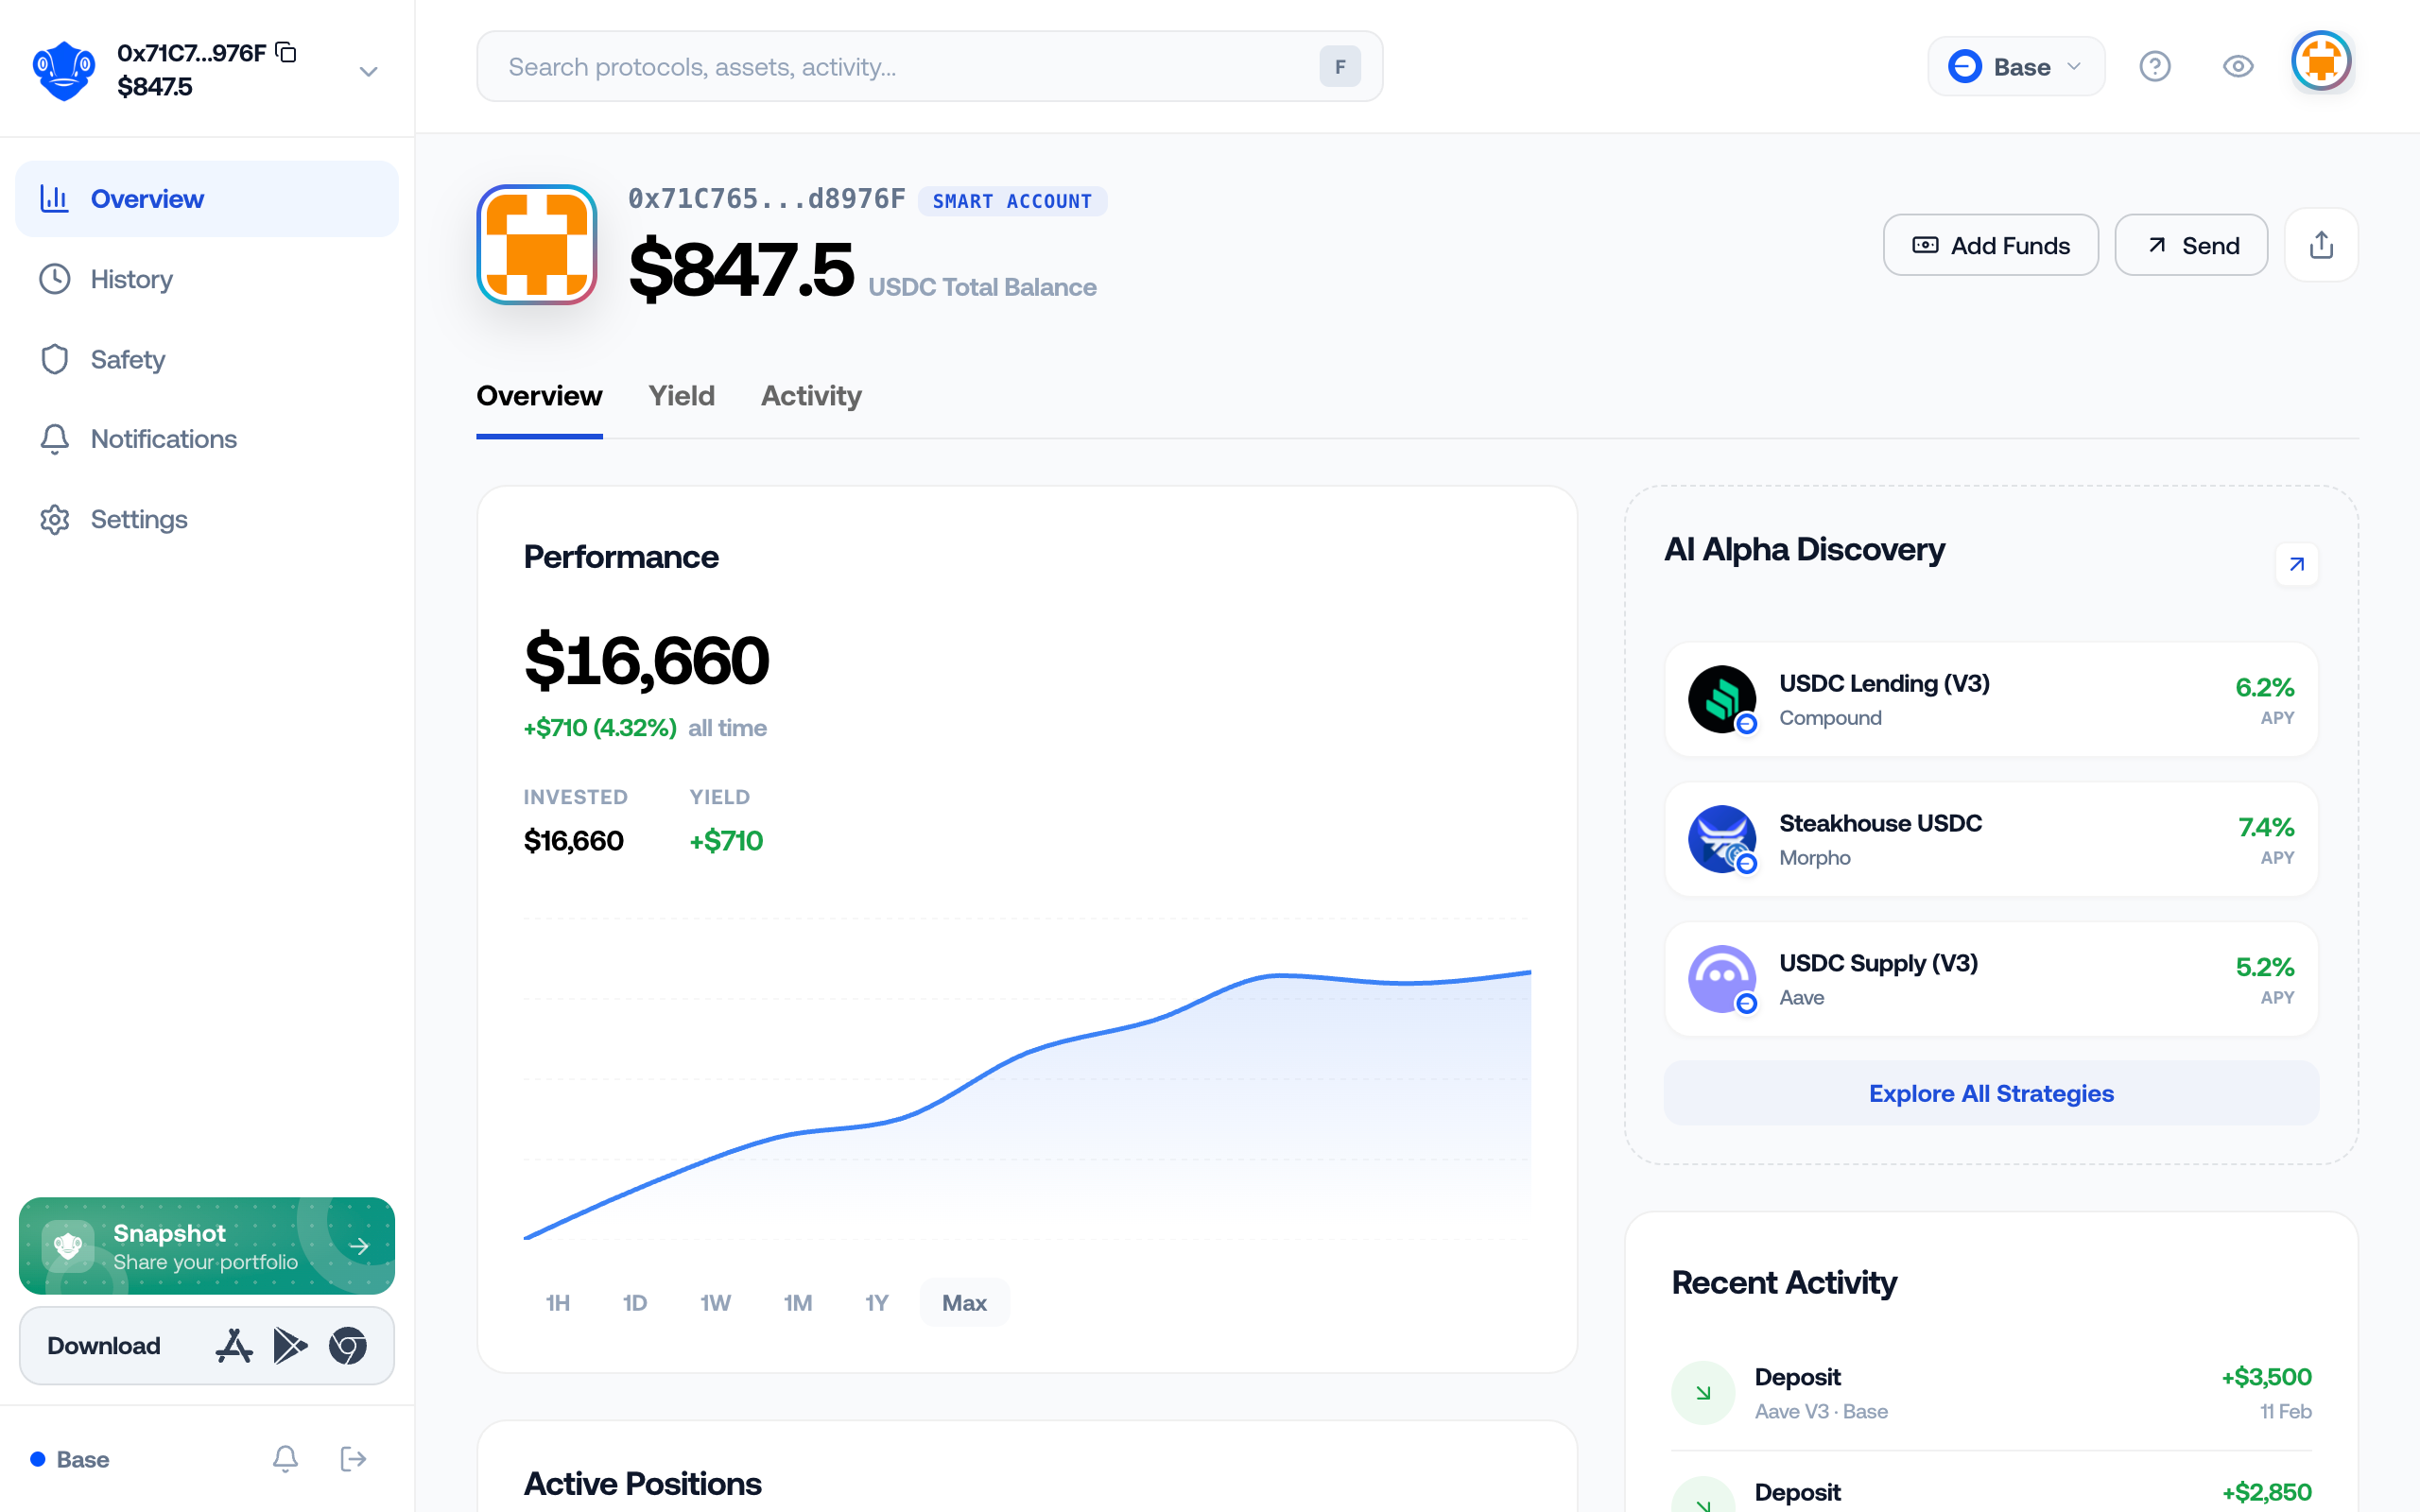Click the deposit arrow icon for Aave V3
This screenshot has height=1512, width=2420.
point(1702,1392)
